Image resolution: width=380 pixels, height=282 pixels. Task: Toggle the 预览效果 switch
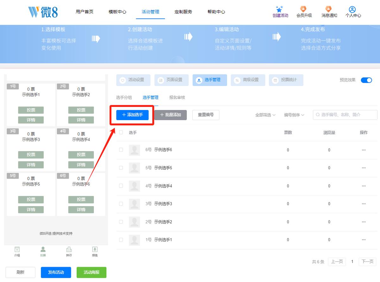366,80
